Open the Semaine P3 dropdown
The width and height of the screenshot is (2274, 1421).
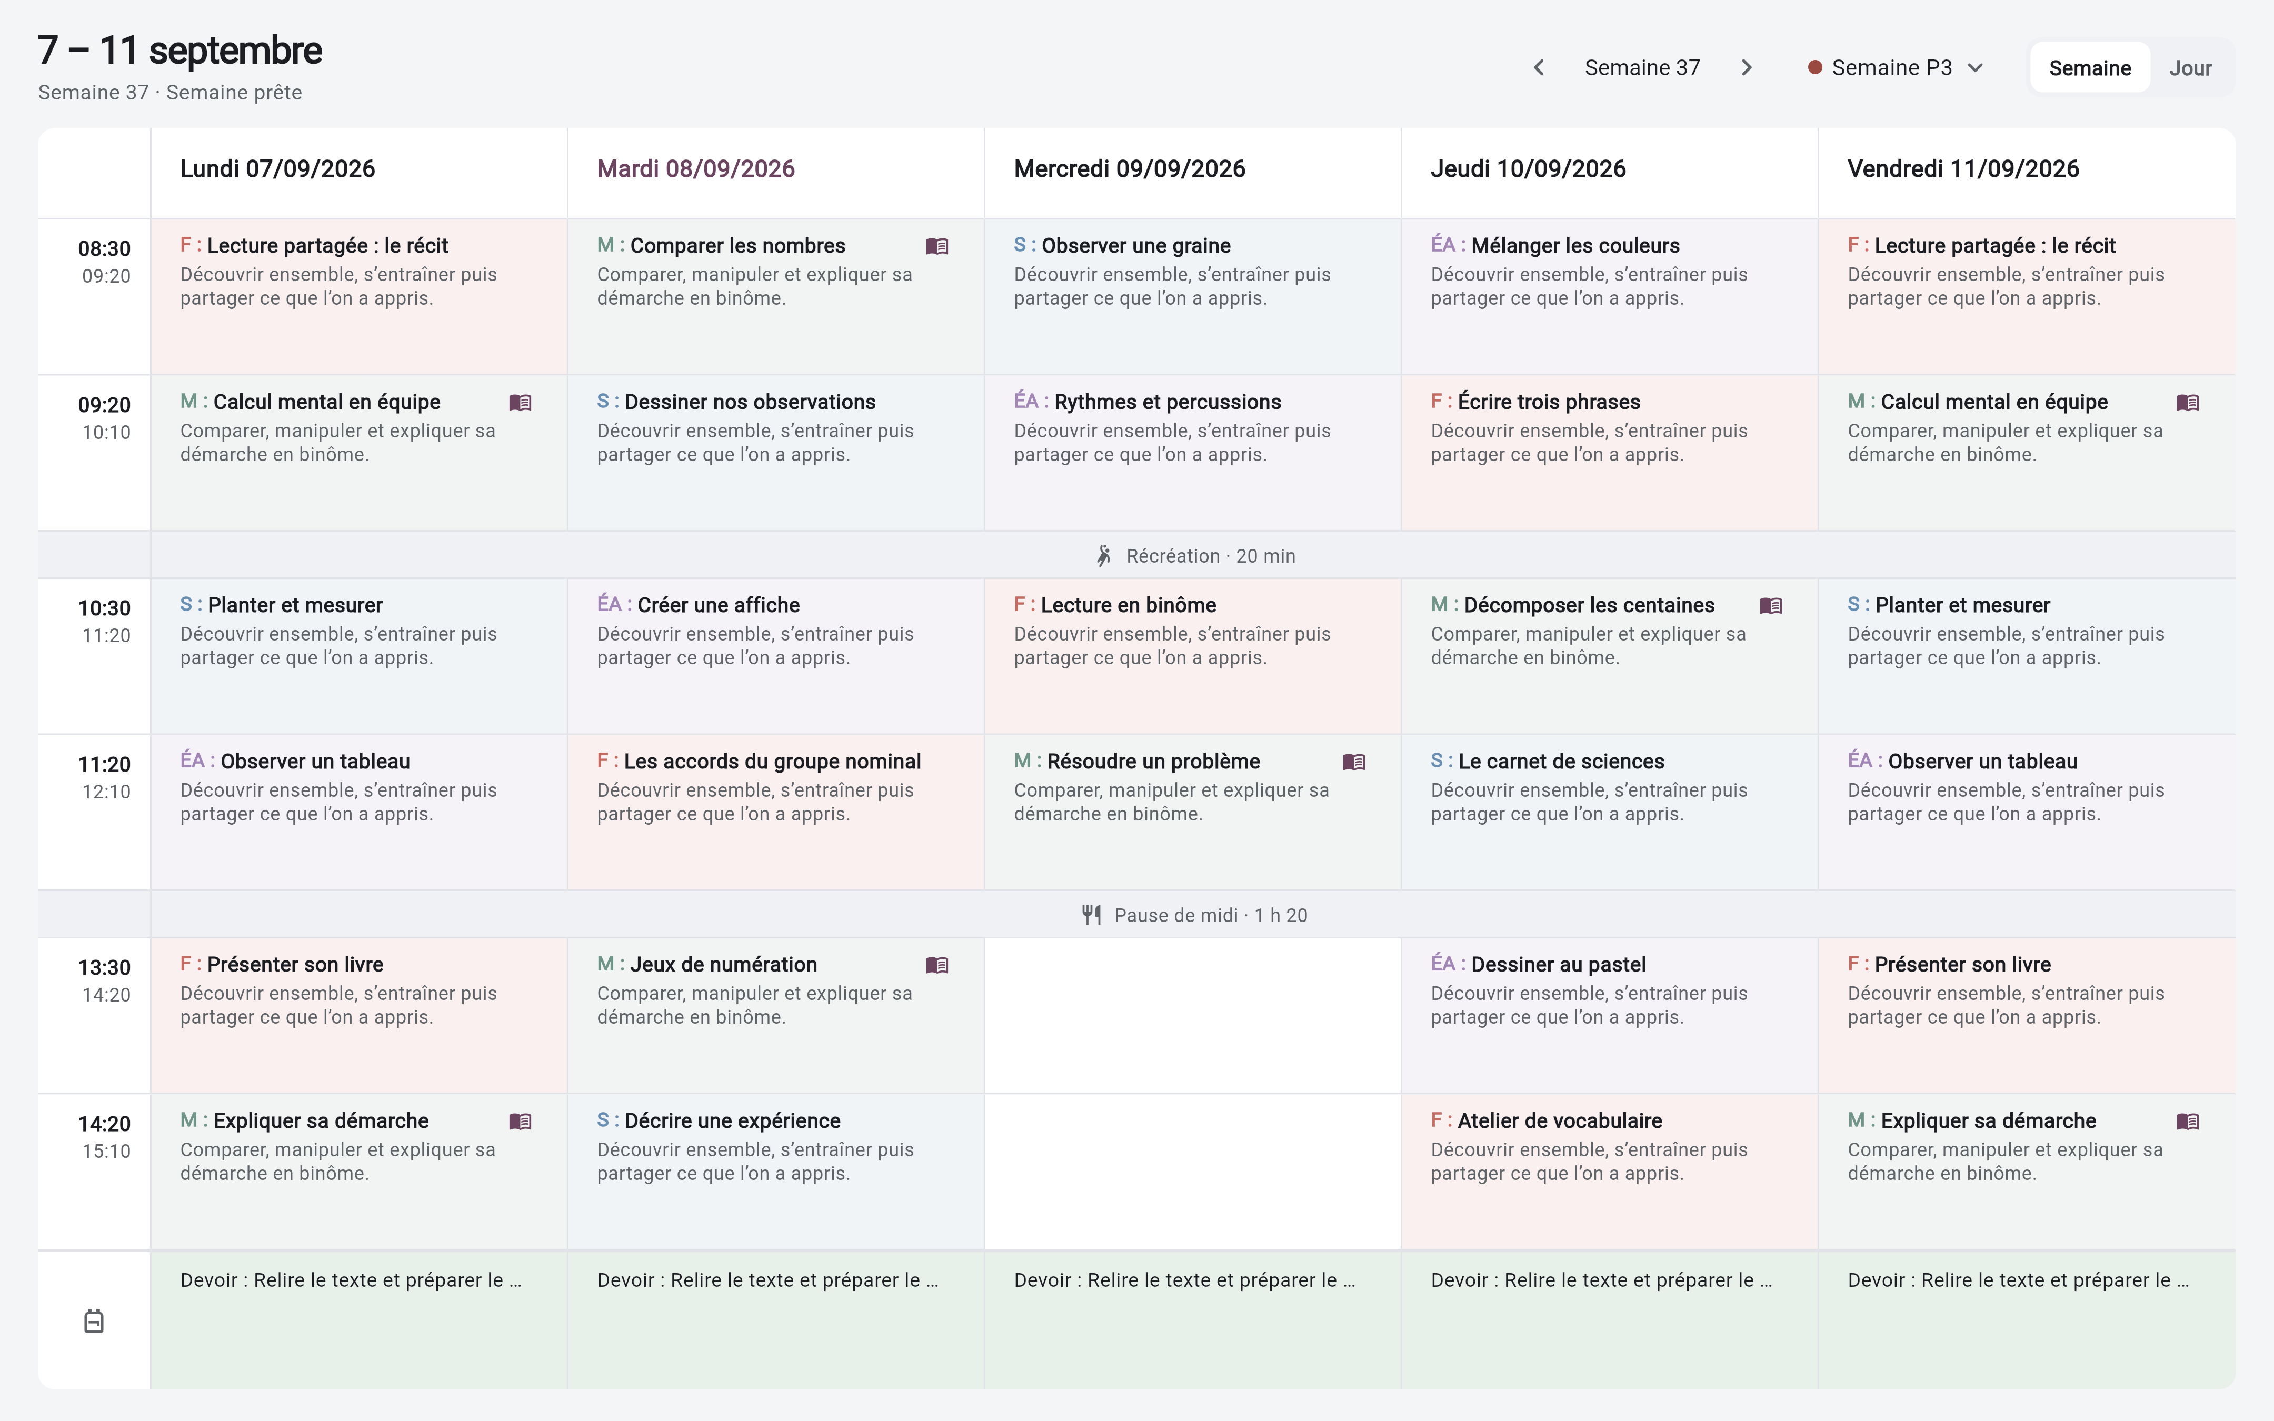coord(1896,68)
